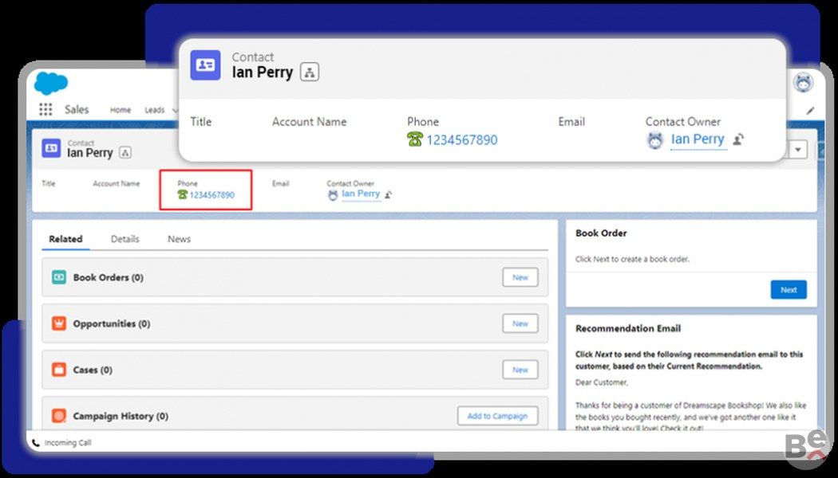Click the user avatar in top-right corner

(x=803, y=82)
